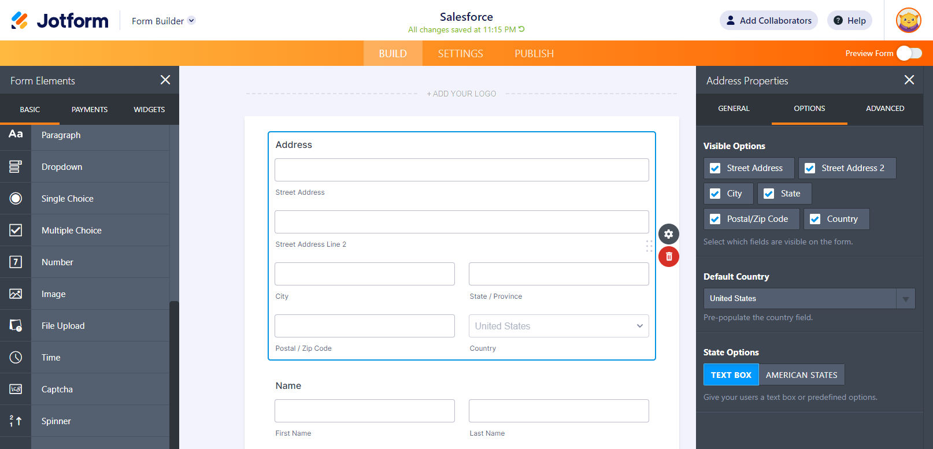Click Add Collaborators button
This screenshot has height=449, width=933.
[x=768, y=21]
